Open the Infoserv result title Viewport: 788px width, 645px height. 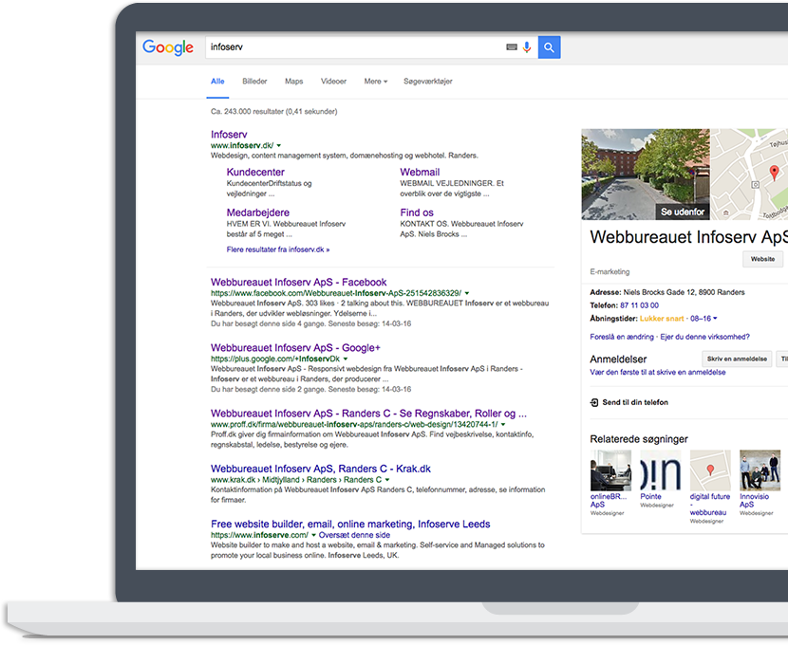(229, 135)
